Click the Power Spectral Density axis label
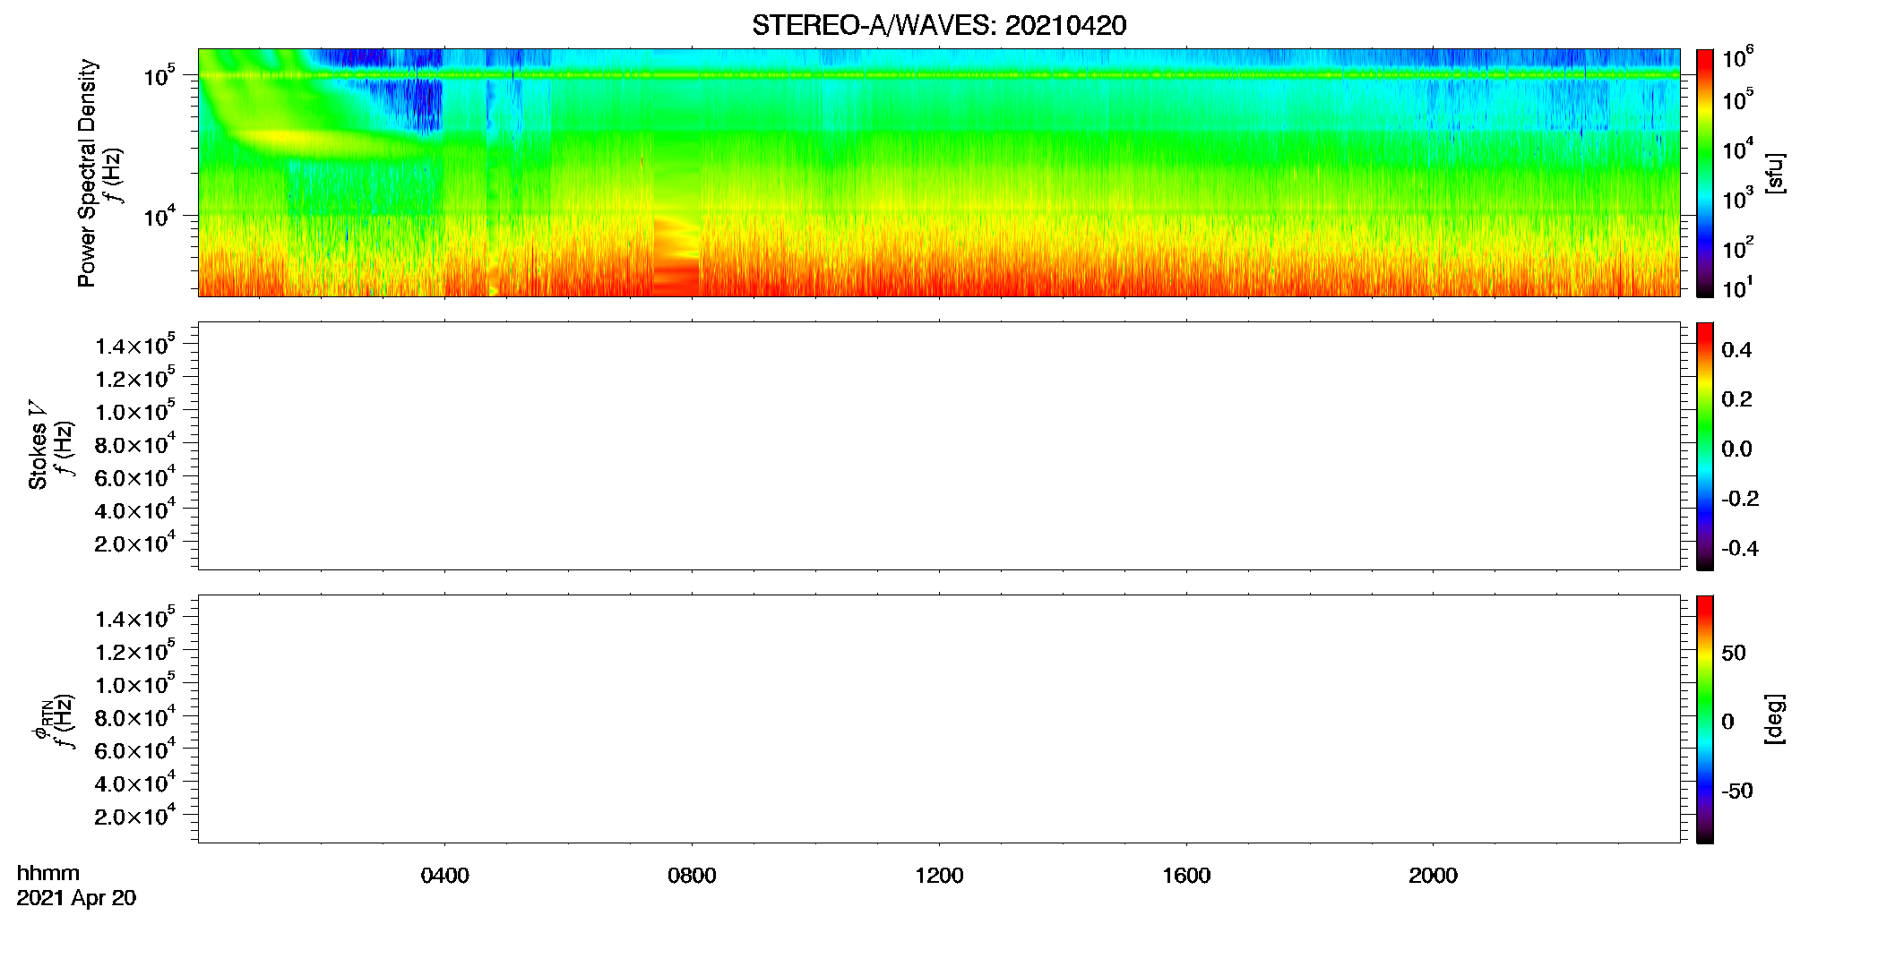The height and width of the screenshot is (967, 1878). coord(87,173)
